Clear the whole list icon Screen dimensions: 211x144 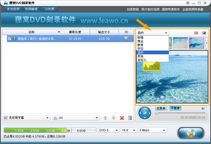(x=130, y=118)
